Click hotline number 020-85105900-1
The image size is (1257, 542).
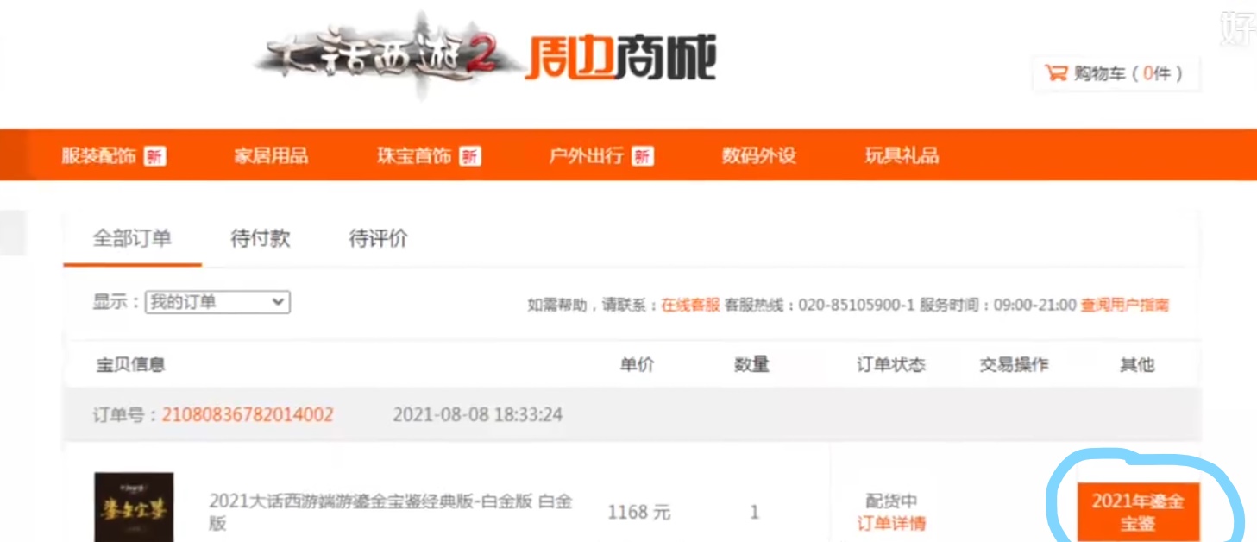(856, 305)
